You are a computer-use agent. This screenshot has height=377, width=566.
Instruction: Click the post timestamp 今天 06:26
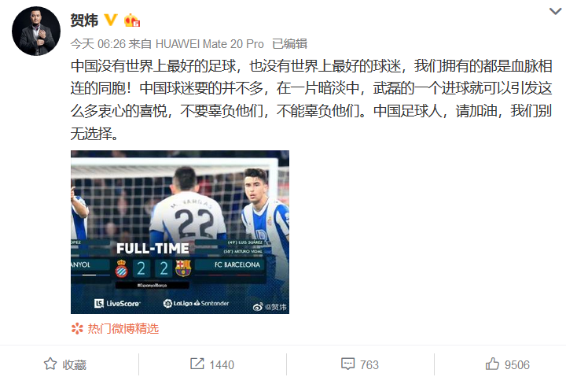coord(97,44)
